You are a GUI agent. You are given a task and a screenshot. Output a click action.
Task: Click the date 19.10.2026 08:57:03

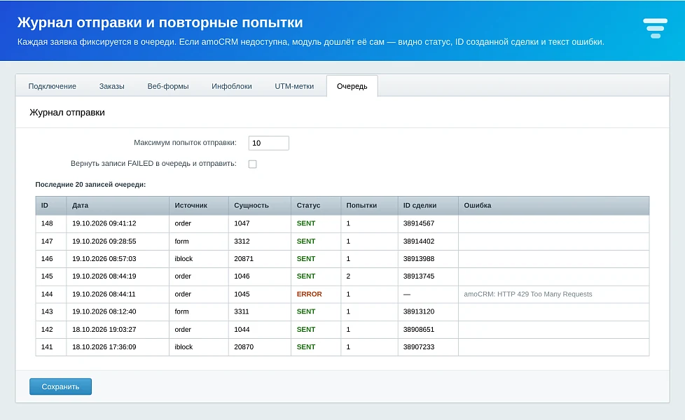coord(104,259)
